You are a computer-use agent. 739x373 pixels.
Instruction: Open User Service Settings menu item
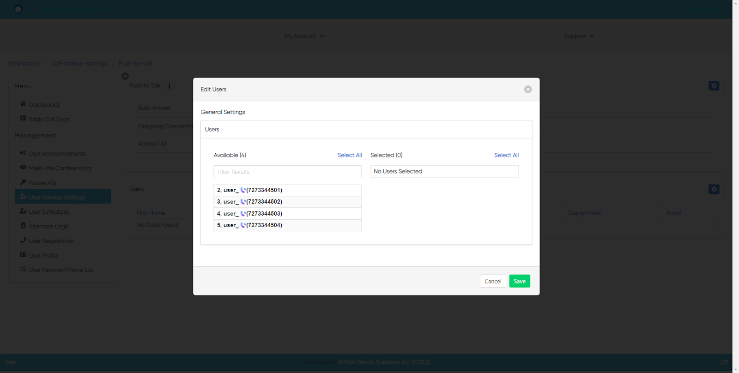coord(63,197)
